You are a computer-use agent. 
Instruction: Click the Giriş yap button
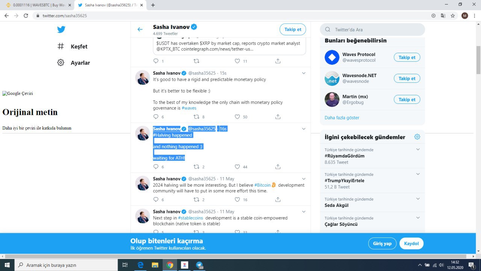[x=382, y=244]
